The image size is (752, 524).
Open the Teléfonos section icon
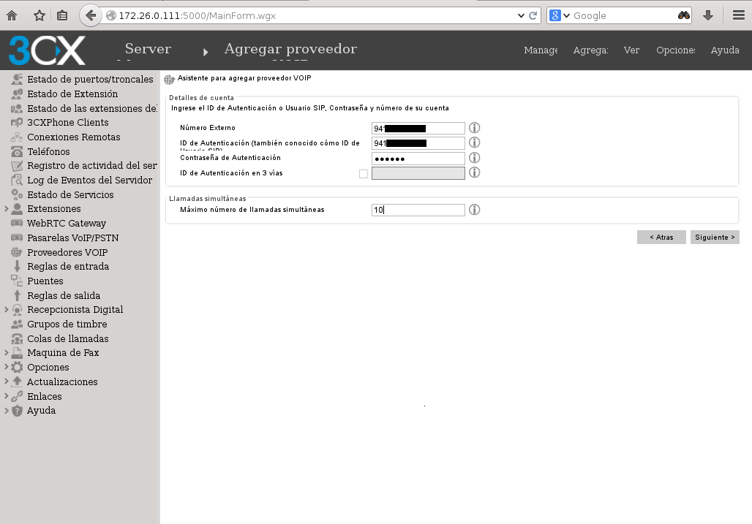[x=18, y=151]
